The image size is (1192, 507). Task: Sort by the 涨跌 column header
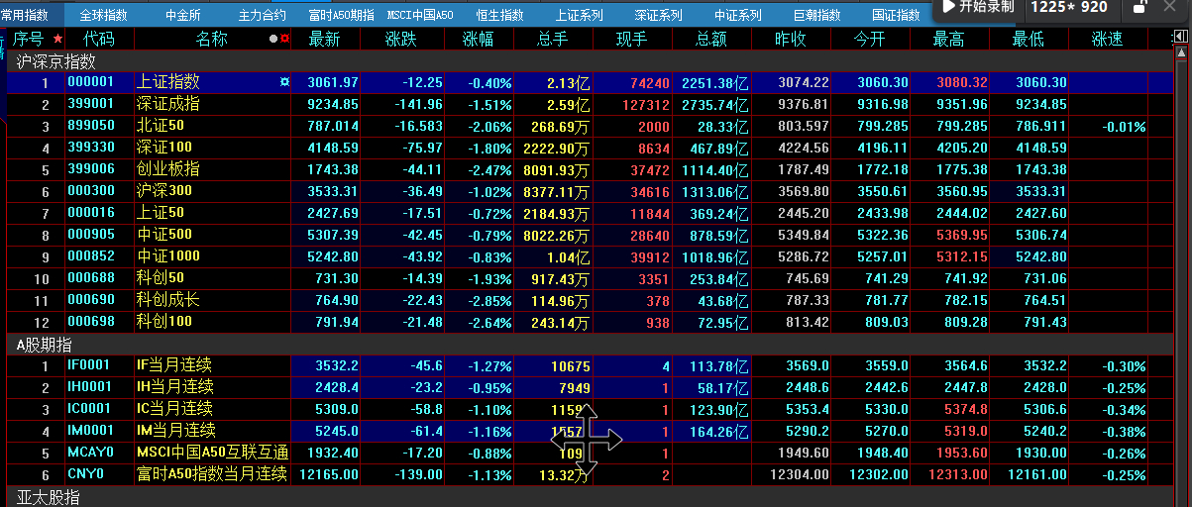click(401, 40)
